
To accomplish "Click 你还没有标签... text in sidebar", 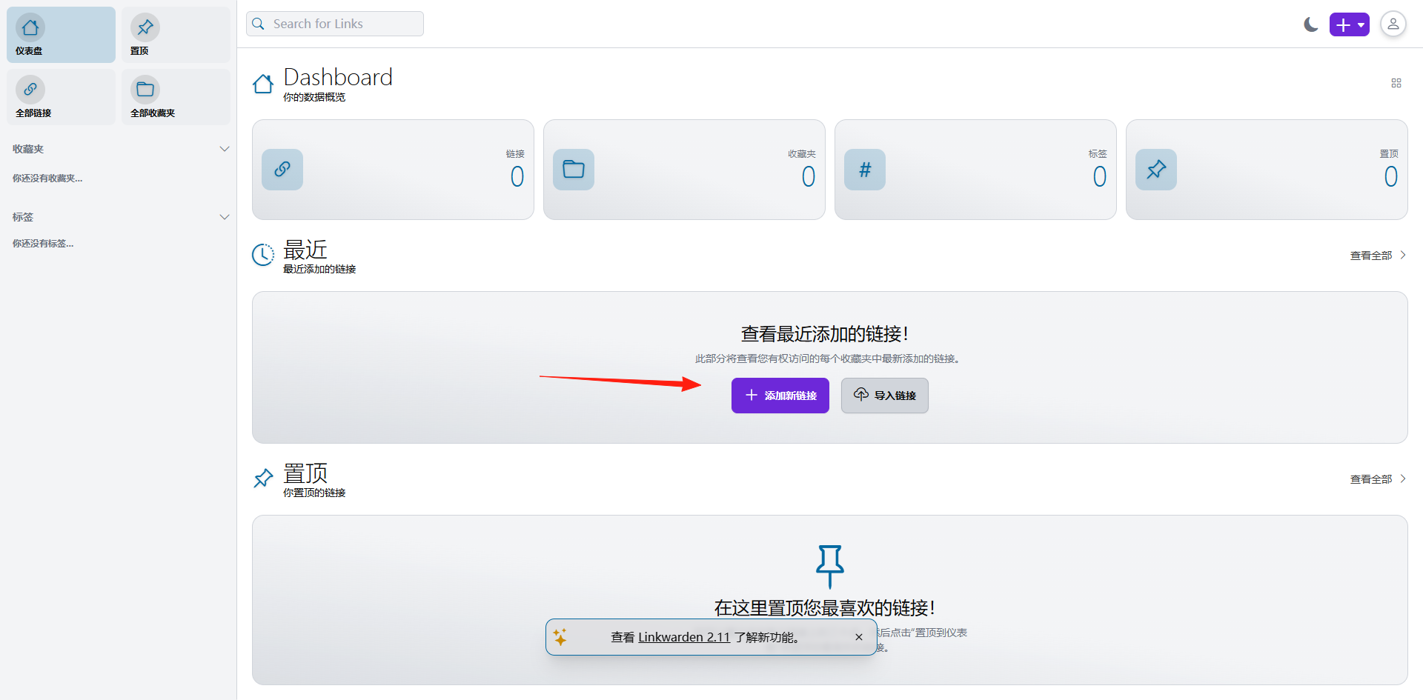I will [x=43, y=244].
